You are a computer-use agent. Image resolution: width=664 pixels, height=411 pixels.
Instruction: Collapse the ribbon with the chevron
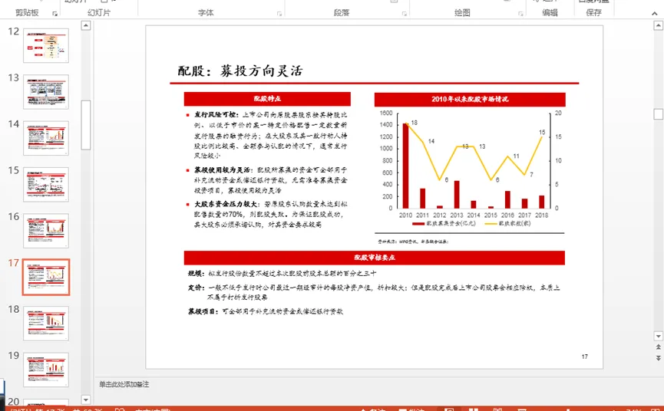[654, 14]
